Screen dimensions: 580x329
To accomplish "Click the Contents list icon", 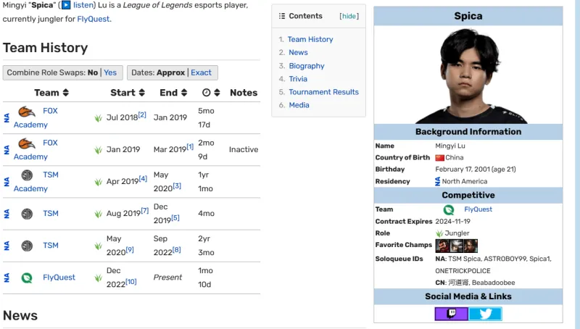I will (x=282, y=16).
